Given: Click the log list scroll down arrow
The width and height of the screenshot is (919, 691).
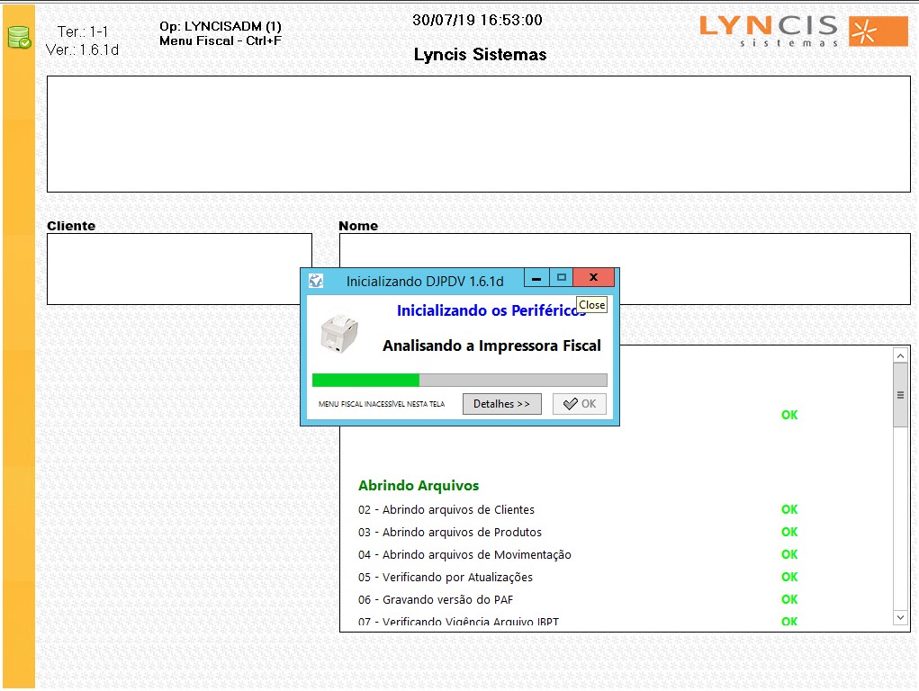Looking at the screenshot, I should (900, 617).
